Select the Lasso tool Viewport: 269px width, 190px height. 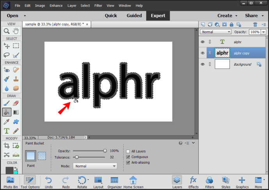click(x=7, y=55)
